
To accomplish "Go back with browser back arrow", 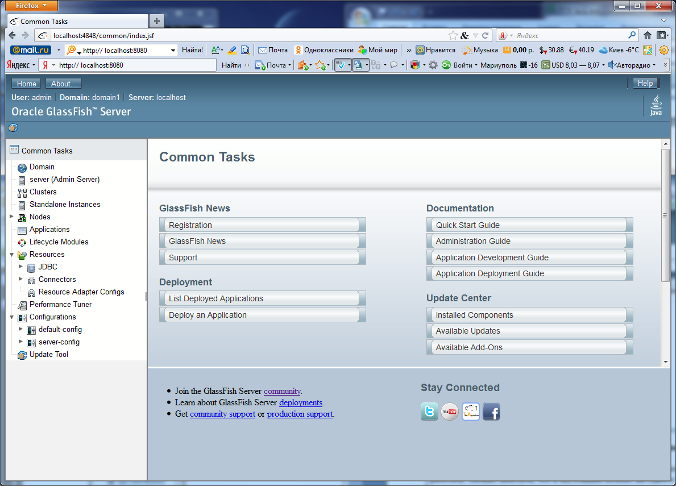I will click(x=12, y=35).
